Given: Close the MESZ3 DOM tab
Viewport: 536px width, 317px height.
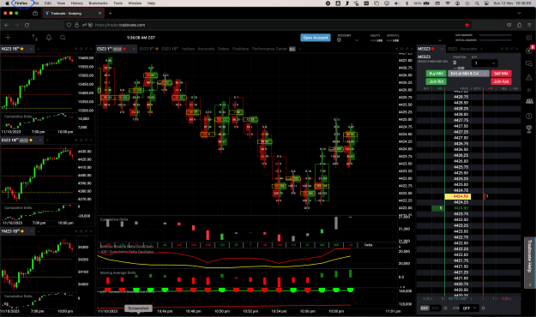Looking at the screenshot, I should click(442, 49).
